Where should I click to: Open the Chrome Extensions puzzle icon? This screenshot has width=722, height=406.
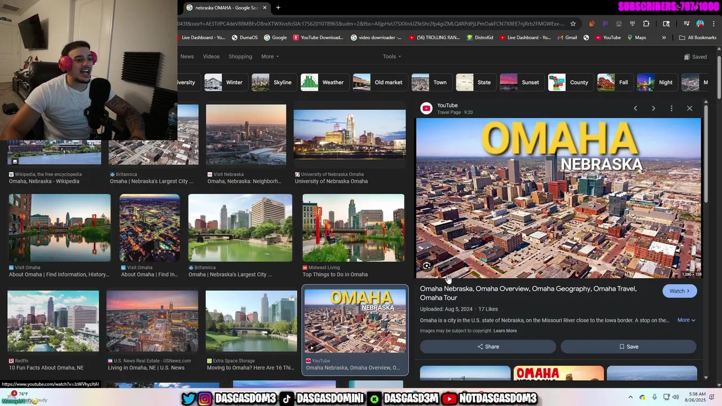[x=646, y=24]
